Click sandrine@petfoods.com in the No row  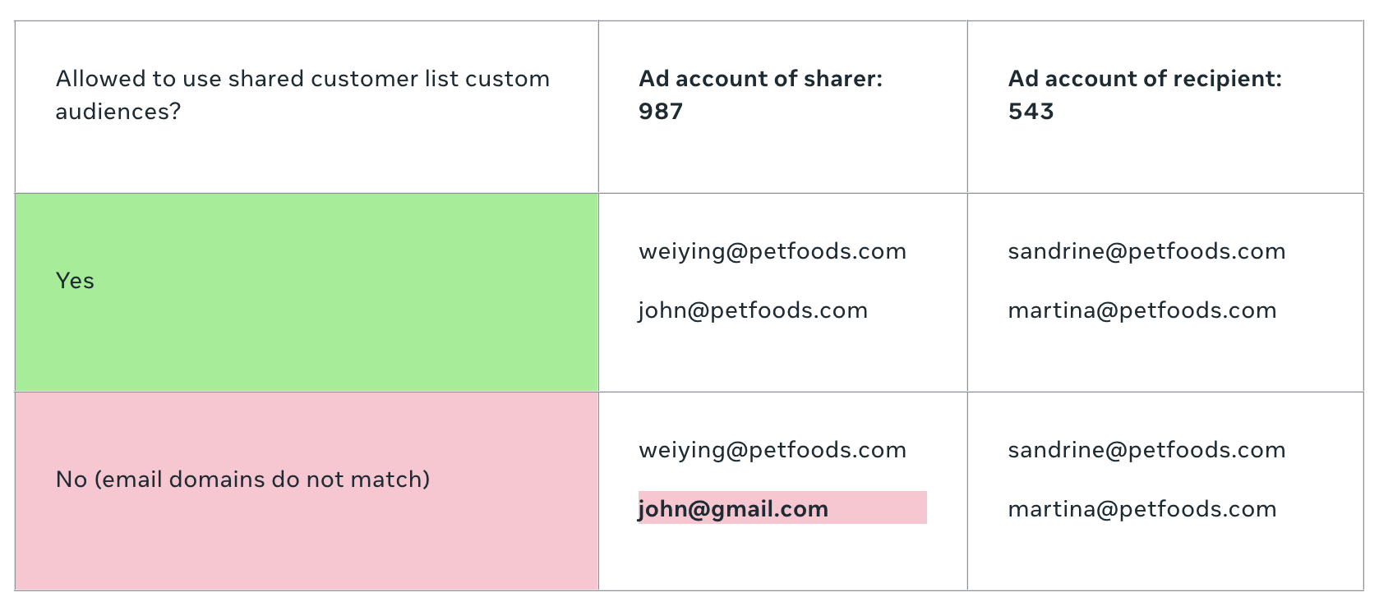(1146, 450)
